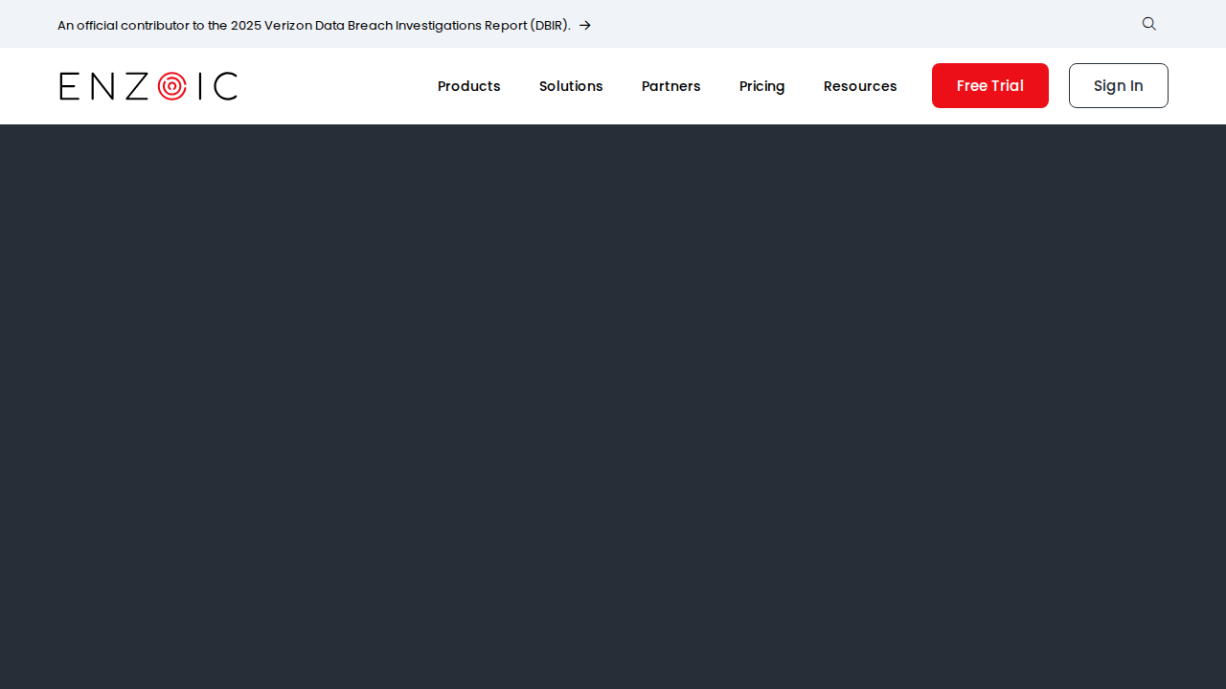Click the arrow in the DBIR announcement banner
This screenshot has width=1226, height=689.
coord(585,25)
